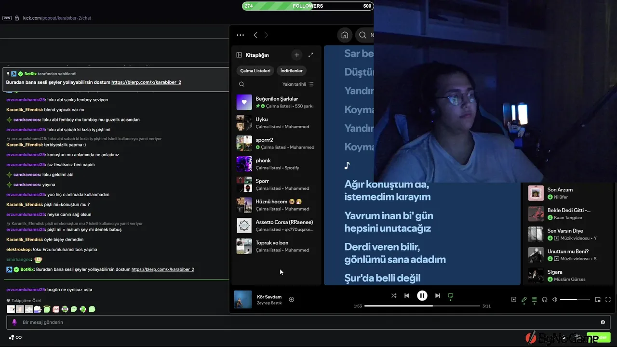Go forward in Spotify navigation
This screenshot has height=347, width=617.
coord(266,35)
